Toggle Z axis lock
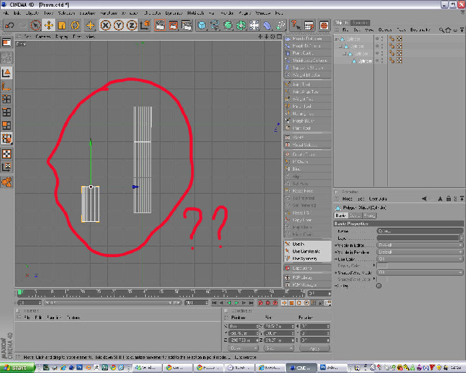Image resolution: width=466 pixels, height=373 pixels. 131,25
